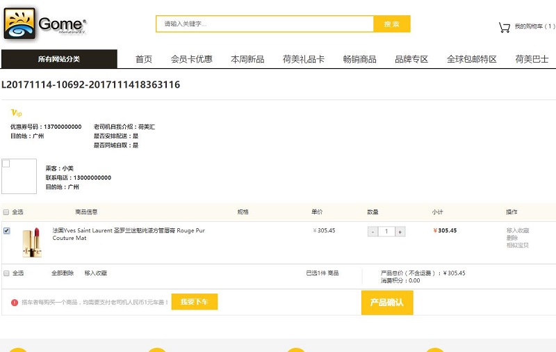Click the 产品确认 confirm button
The width and height of the screenshot is (556, 352).
[387, 303]
